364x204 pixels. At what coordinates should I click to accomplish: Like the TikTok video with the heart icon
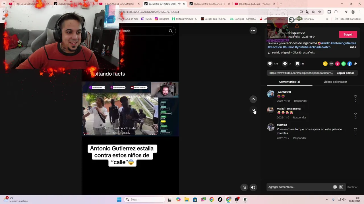point(270,64)
